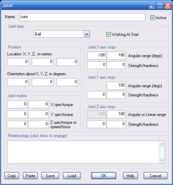Edit X-axis minimum angle -180 field
This screenshot has width=173, height=185.
(97, 55)
